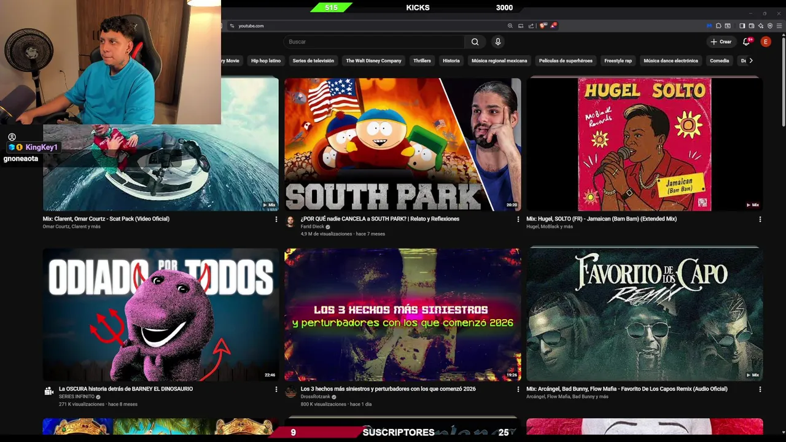786x442 pixels.
Task: Open Farid Dieck channel name link
Action: coord(312,227)
